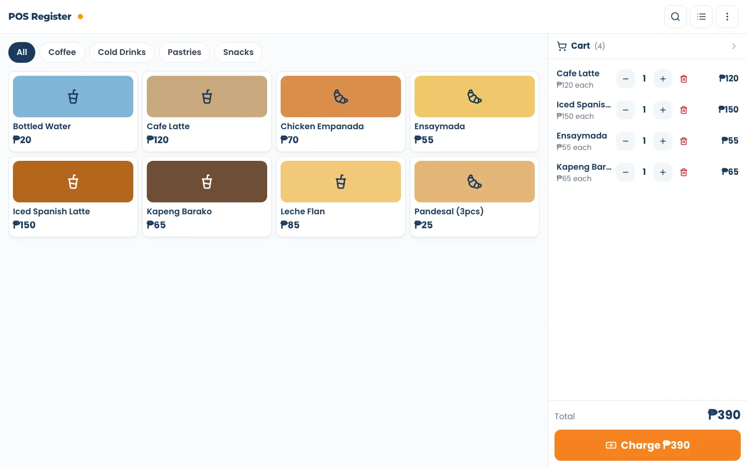
Task: Add Leche Flan via its thumbnail
Action: coord(341,182)
